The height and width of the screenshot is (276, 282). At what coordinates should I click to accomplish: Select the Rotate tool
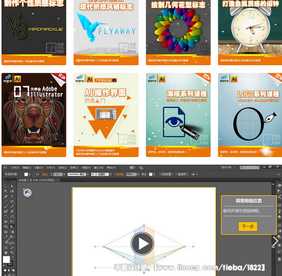pos(6,217)
